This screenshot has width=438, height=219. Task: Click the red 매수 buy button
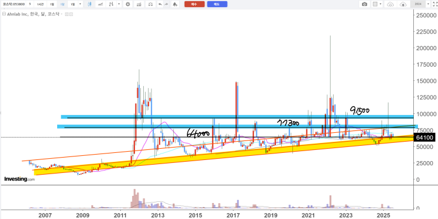click(195, 4)
